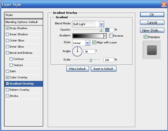The height and width of the screenshot is (131, 168).
Task: Open the gradient Style dropdown
Action: click(x=87, y=43)
